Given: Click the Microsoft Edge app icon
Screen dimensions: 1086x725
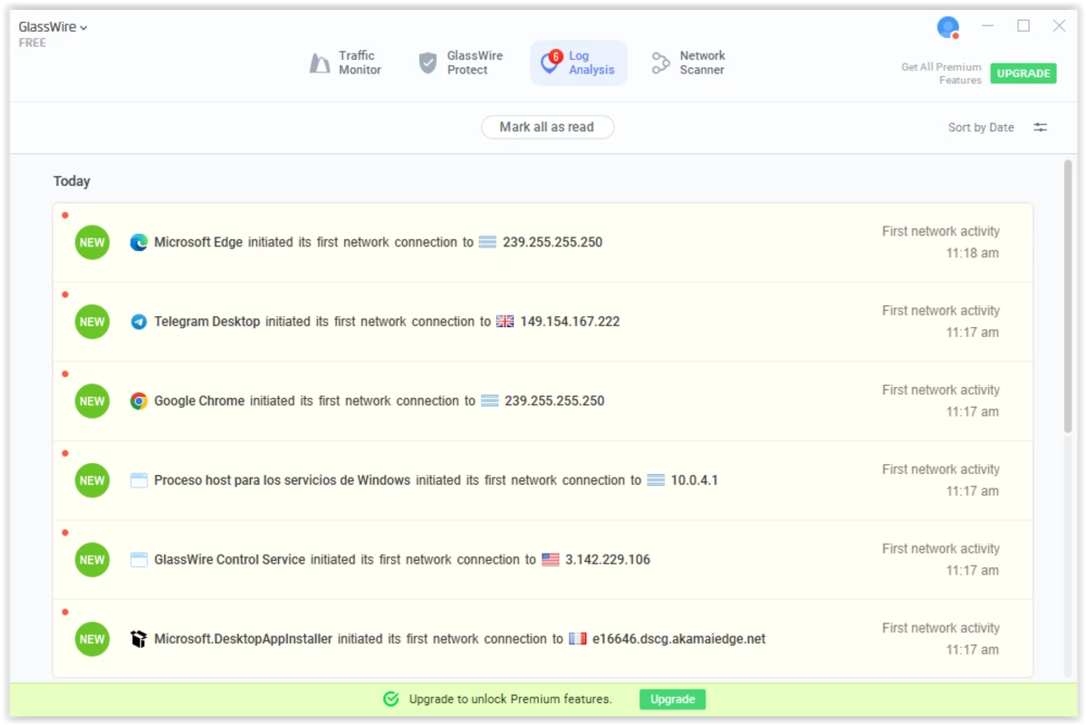Looking at the screenshot, I should click(x=139, y=242).
